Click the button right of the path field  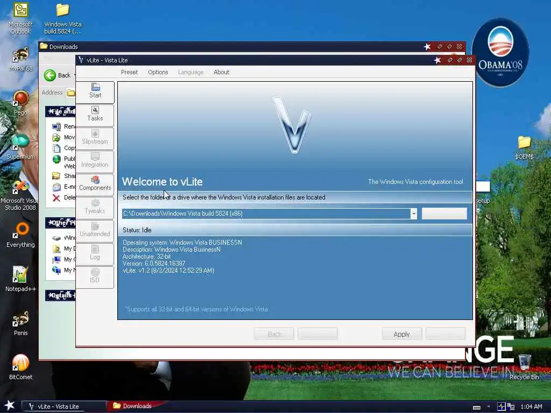(444, 213)
